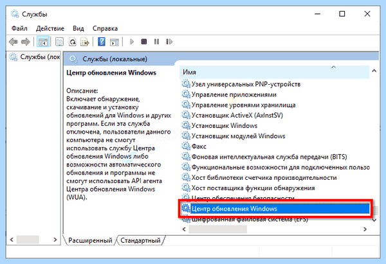Click the gear icon next to Факс
Image resolution: width=386 pixels, height=264 pixels.
click(186, 146)
